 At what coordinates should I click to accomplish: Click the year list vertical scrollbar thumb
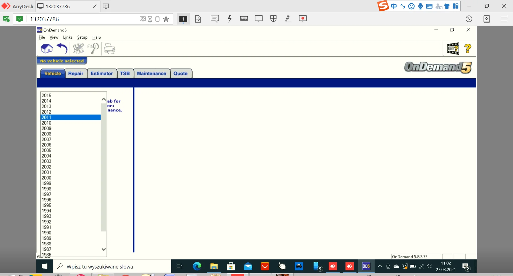point(104,167)
